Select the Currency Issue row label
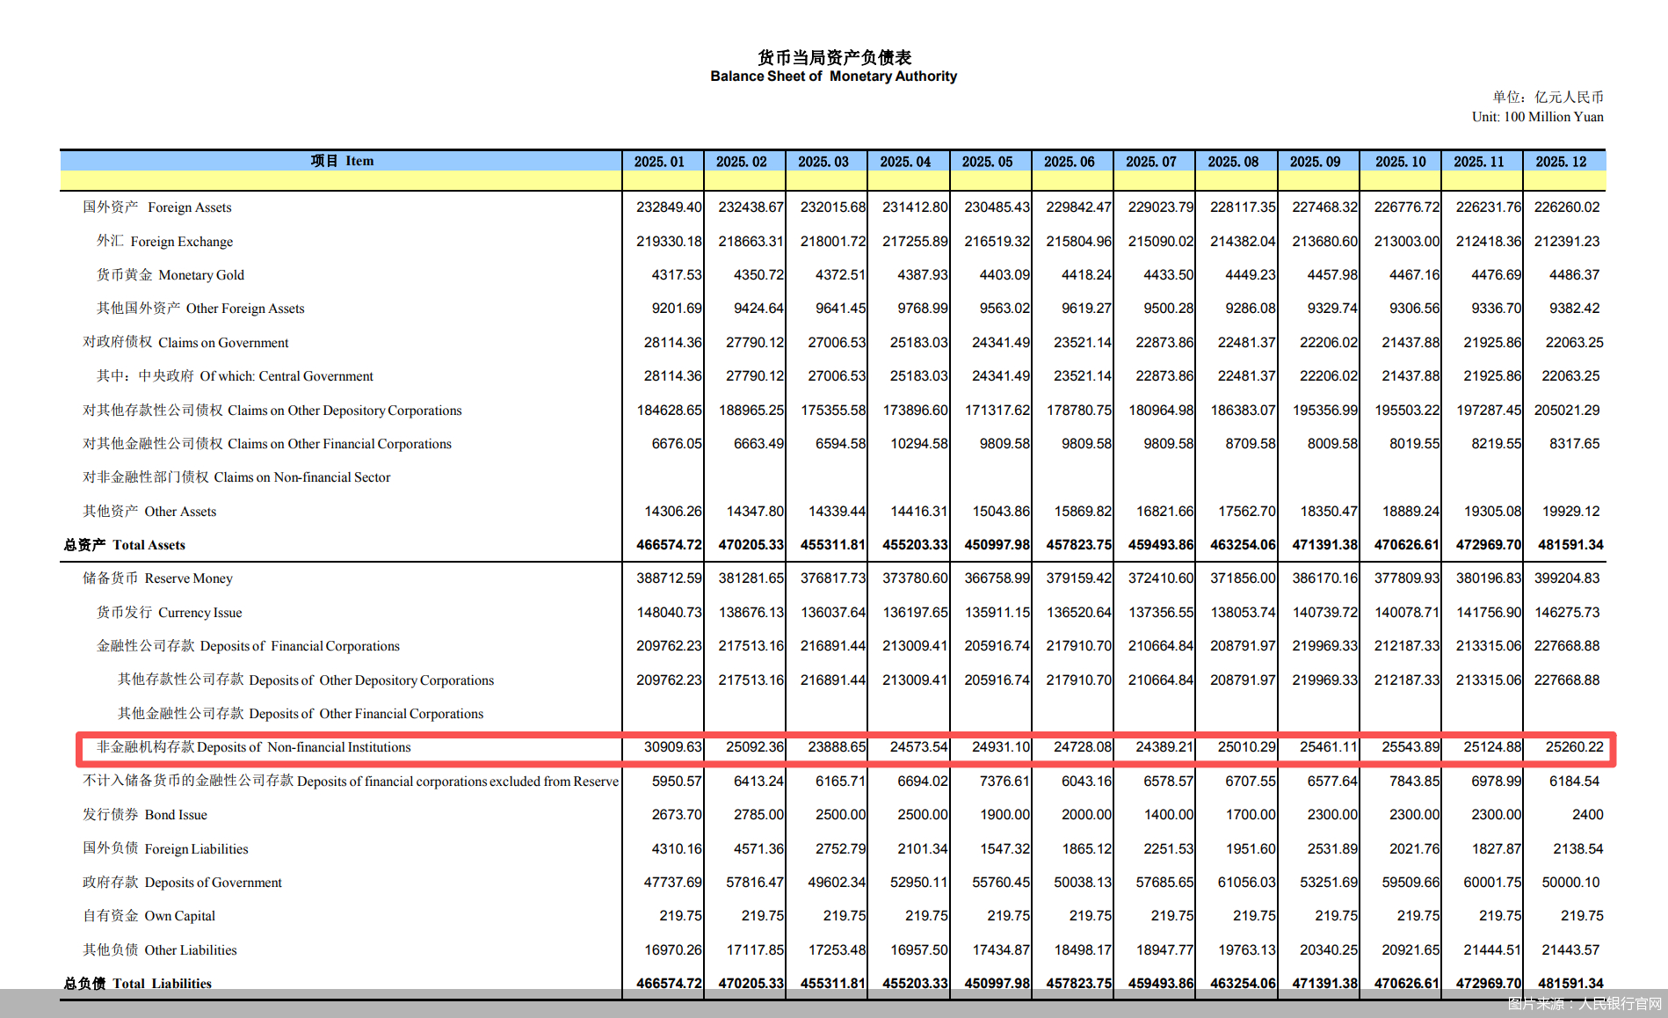 [170, 613]
